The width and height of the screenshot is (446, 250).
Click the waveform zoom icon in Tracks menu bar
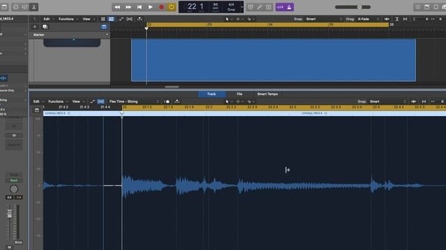point(387,19)
